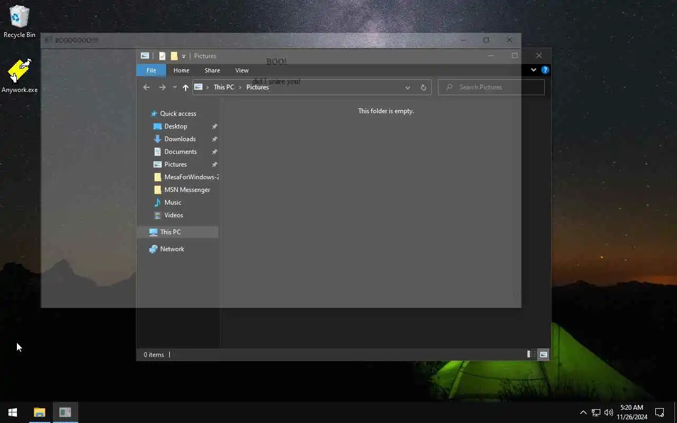Select This PC in navigation pane
Image resolution: width=677 pixels, height=423 pixels.
pyautogui.click(x=178, y=232)
